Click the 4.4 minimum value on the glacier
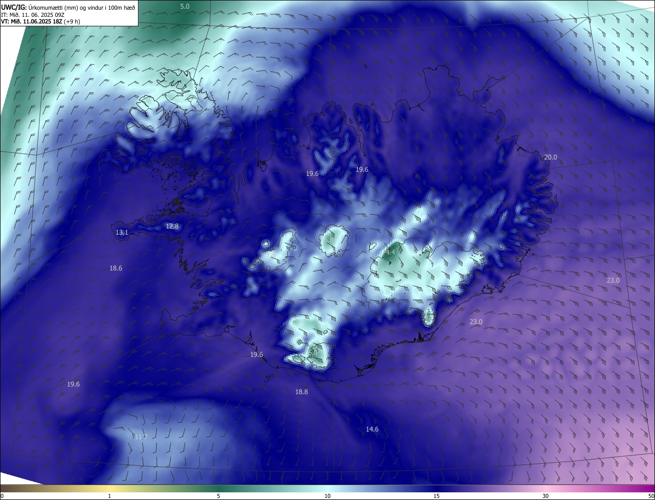This screenshot has height=500, width=655. click(390, 253)
